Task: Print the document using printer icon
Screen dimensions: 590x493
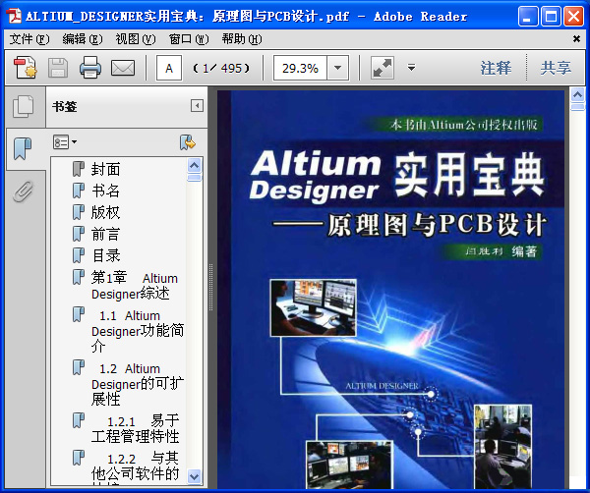Action: click(90, 68)
